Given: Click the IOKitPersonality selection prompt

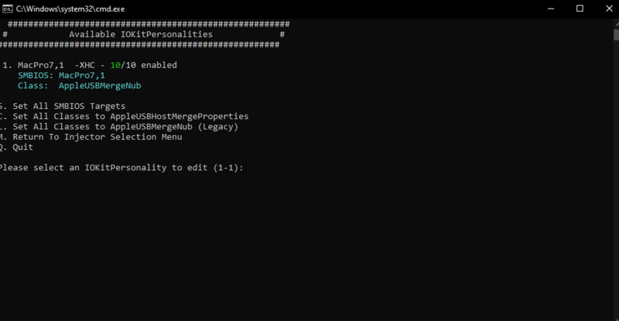Looking at the screenshot, I should pyautogui.click(x=122, y=167).
